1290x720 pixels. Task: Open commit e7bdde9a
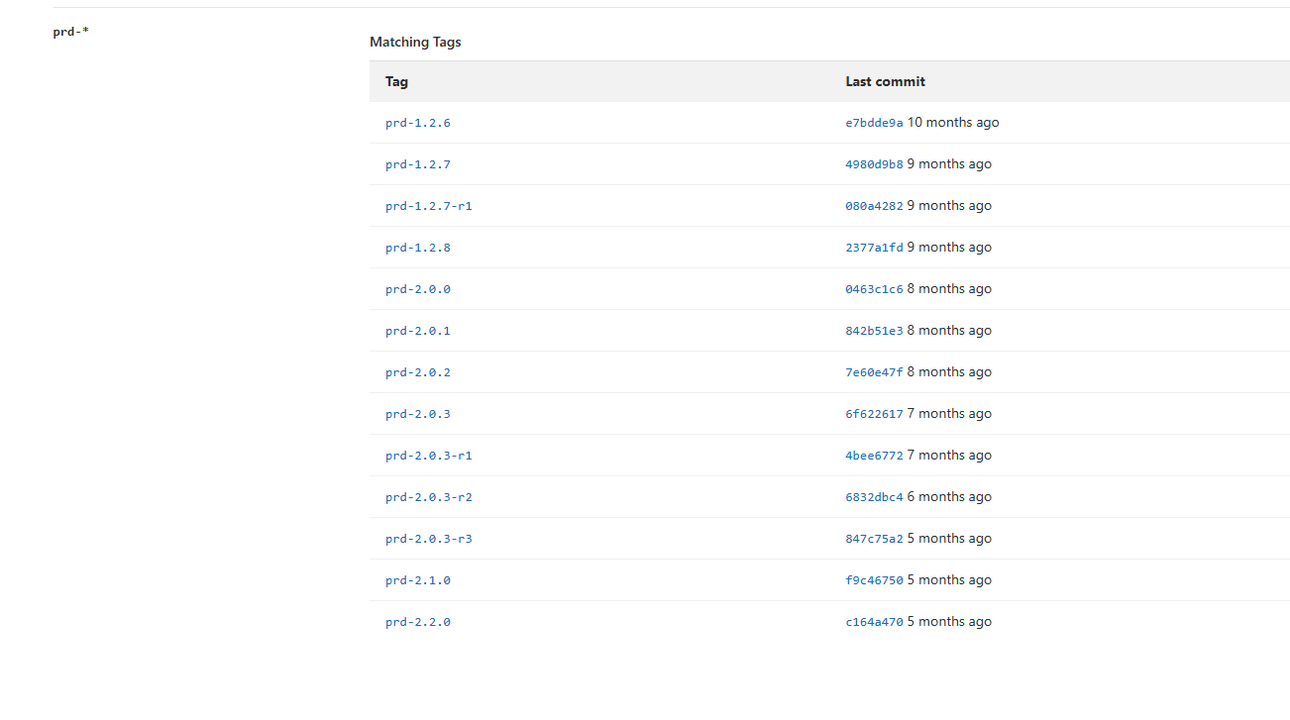click(x=874, y=123)
